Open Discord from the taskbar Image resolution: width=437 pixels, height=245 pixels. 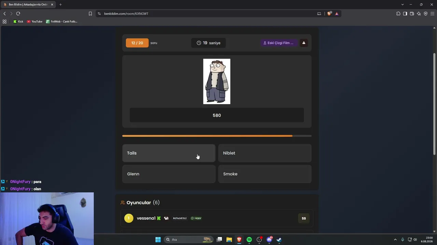269,240
